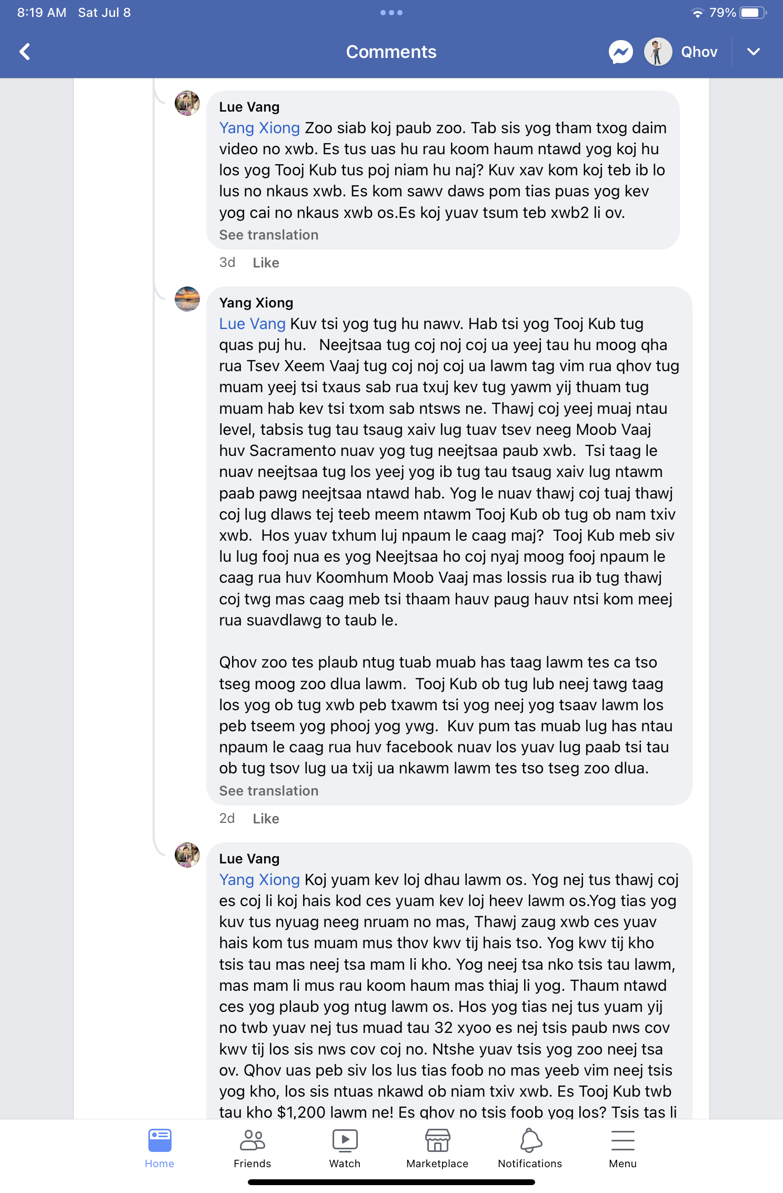Screen dimensions: 783x1193
Task: Expand the account switcher chevron
Action: tap(754, 52)
